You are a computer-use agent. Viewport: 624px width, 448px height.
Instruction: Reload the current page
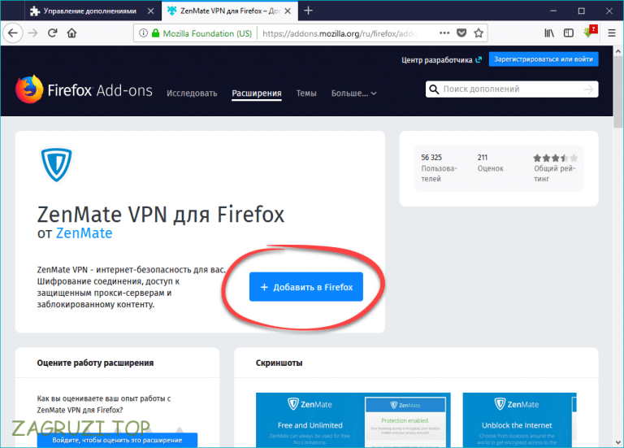click(x=53, y=33)
